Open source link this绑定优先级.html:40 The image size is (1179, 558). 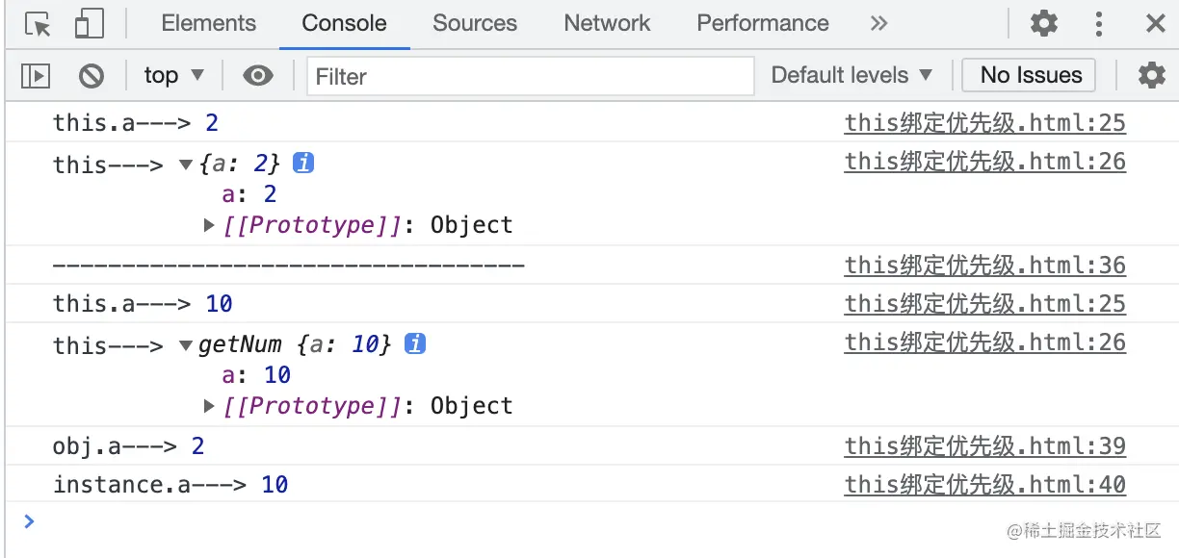[984, 484]
